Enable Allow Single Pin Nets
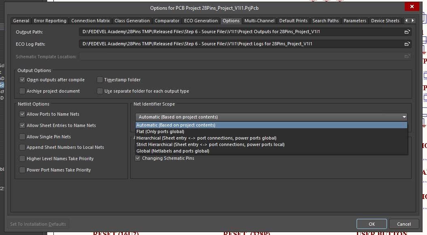The image size is (427, 235). click(x=22, y=137)
